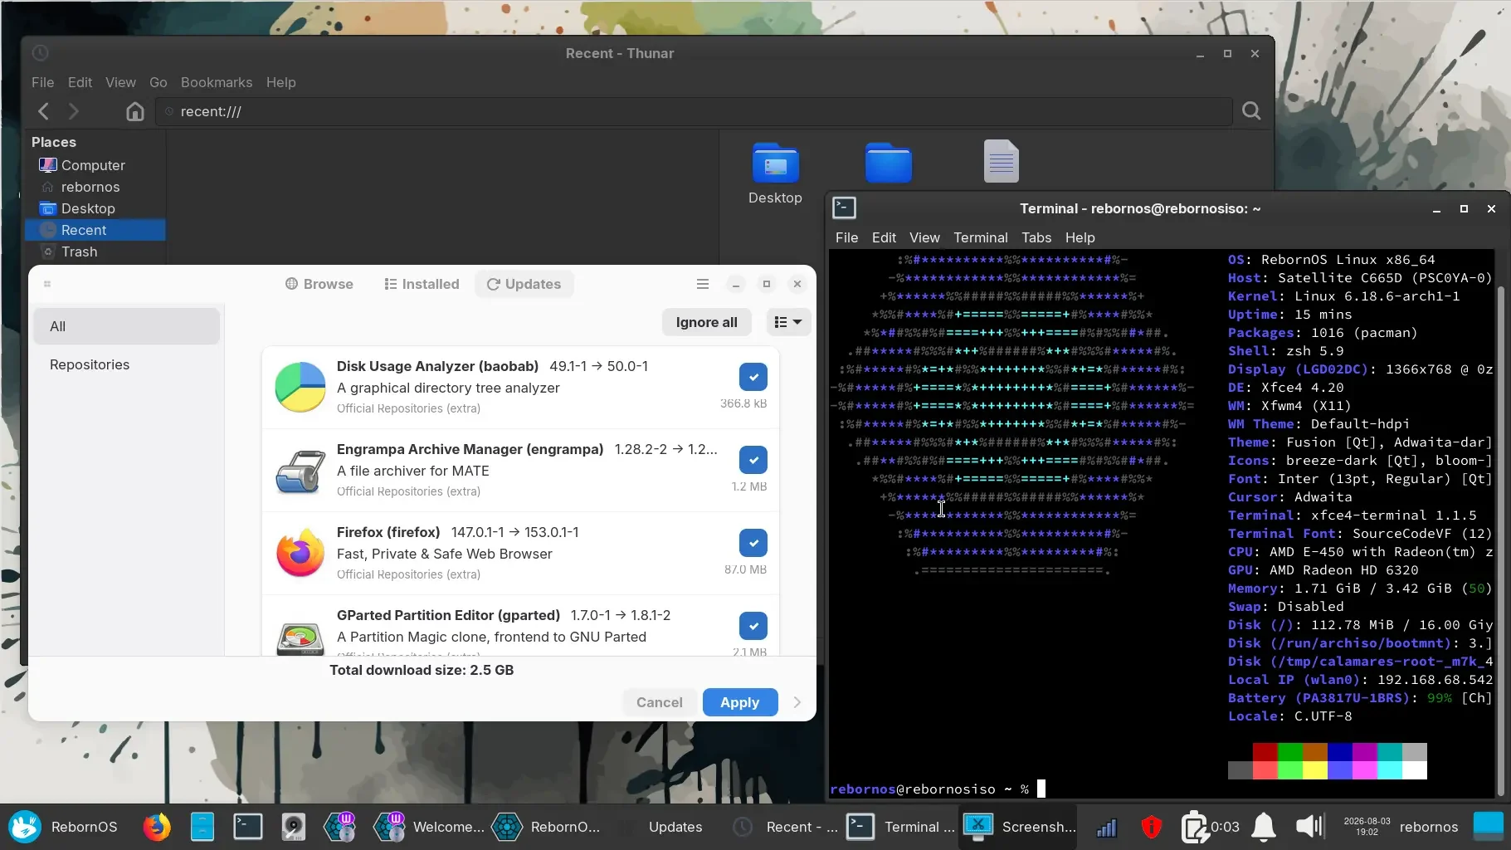Screen dimensions: 1511x850
Task: Open Terminal Tabs menu
Action: (1036, 237)
